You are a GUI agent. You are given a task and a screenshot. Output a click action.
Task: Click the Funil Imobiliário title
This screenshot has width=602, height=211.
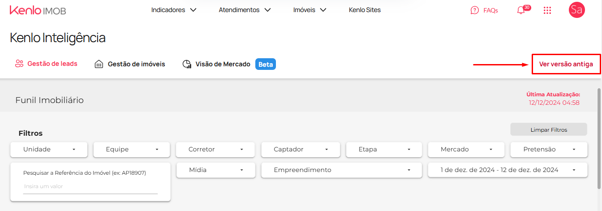tap(49, 100)
